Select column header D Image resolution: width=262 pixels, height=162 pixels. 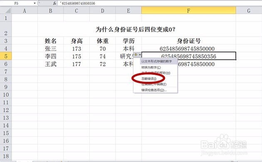pos(102,11)
